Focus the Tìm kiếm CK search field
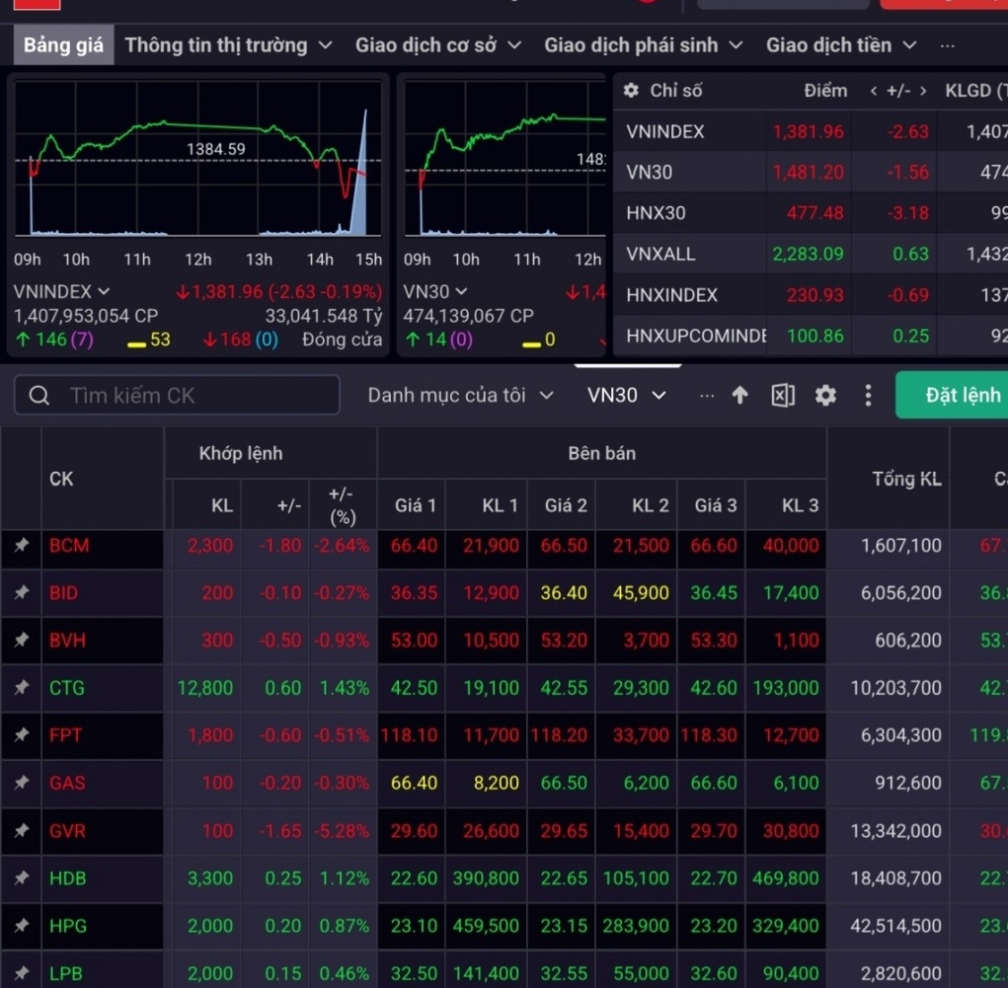Viewport: 1008px width, 988px height. pyautogui.click(x=177, y=396)
